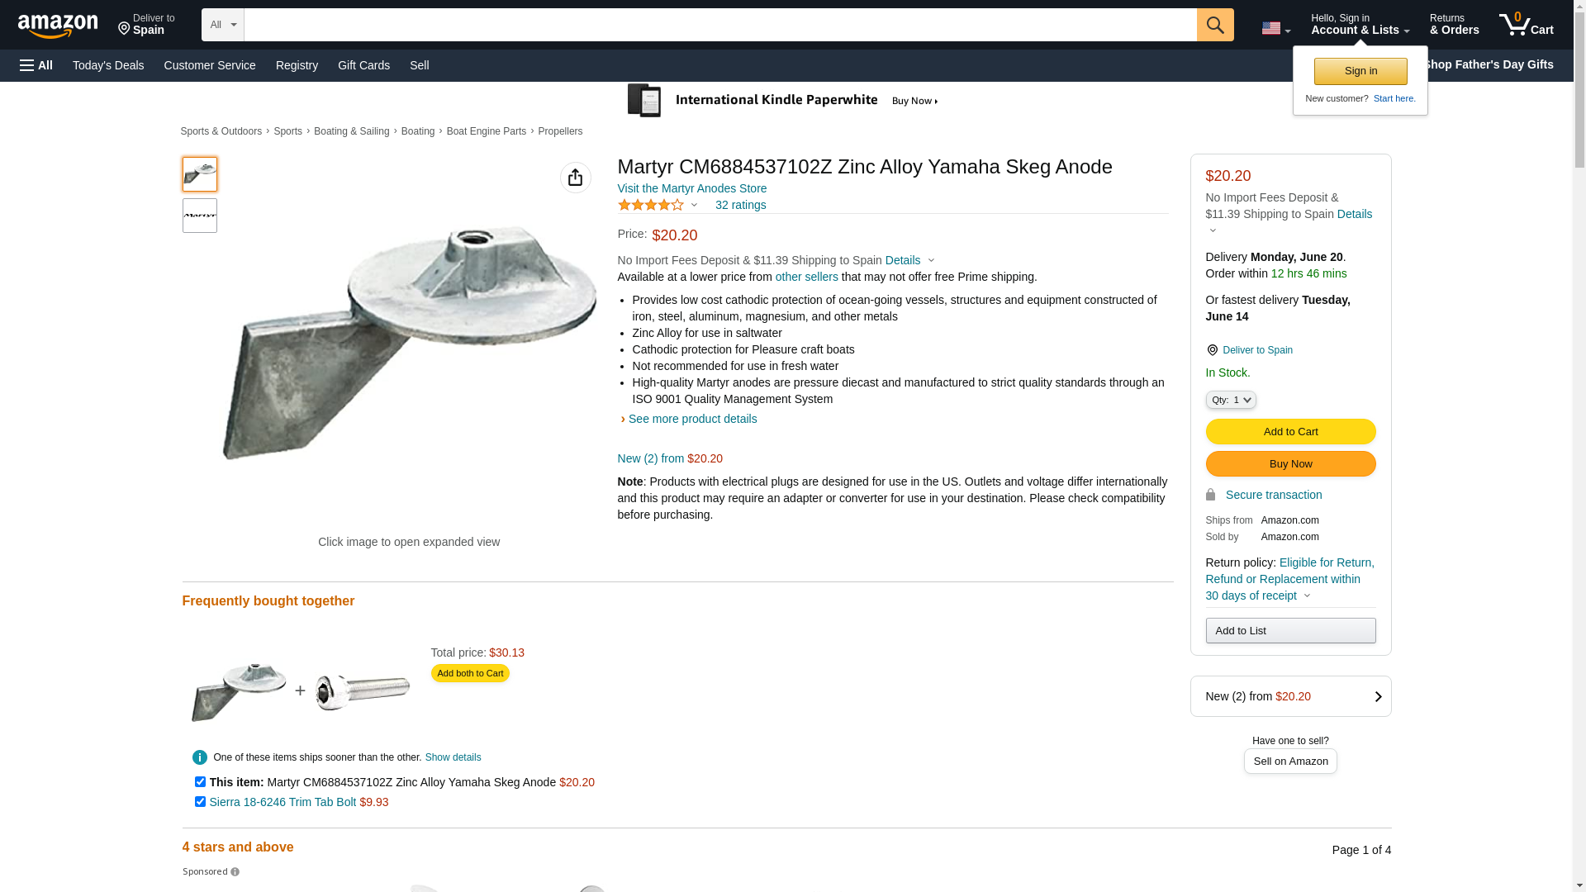This screenshot has width=1586, height=892.
Task: Click the US flag language selector
Action: [x=1275, y=28]
